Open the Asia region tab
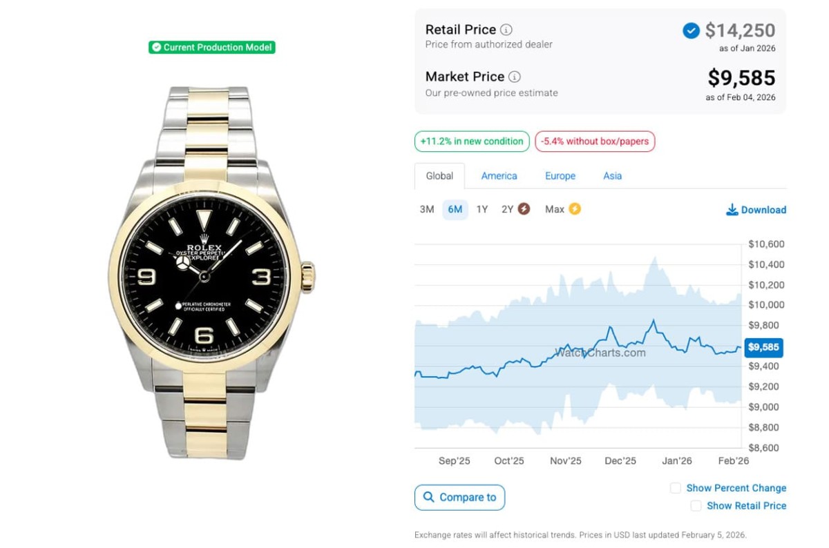829x548 pixels. [612, 176]
